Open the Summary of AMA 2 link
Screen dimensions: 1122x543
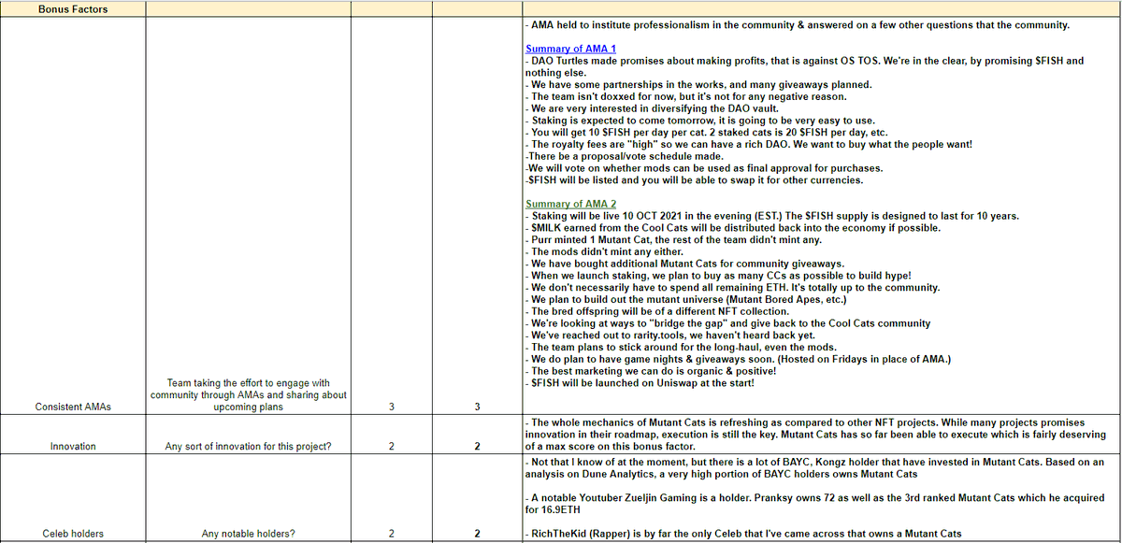570,204
